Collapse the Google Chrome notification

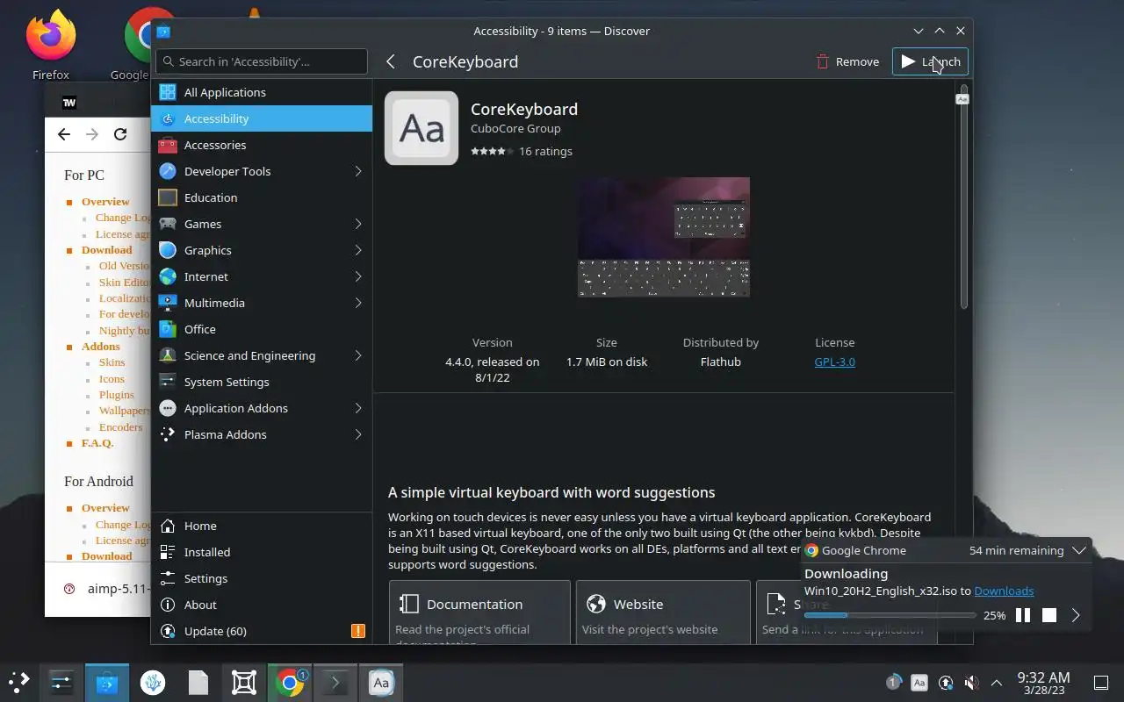(1079, 550)
